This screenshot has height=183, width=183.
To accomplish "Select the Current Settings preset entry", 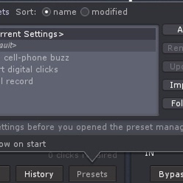I will [78, 34].
